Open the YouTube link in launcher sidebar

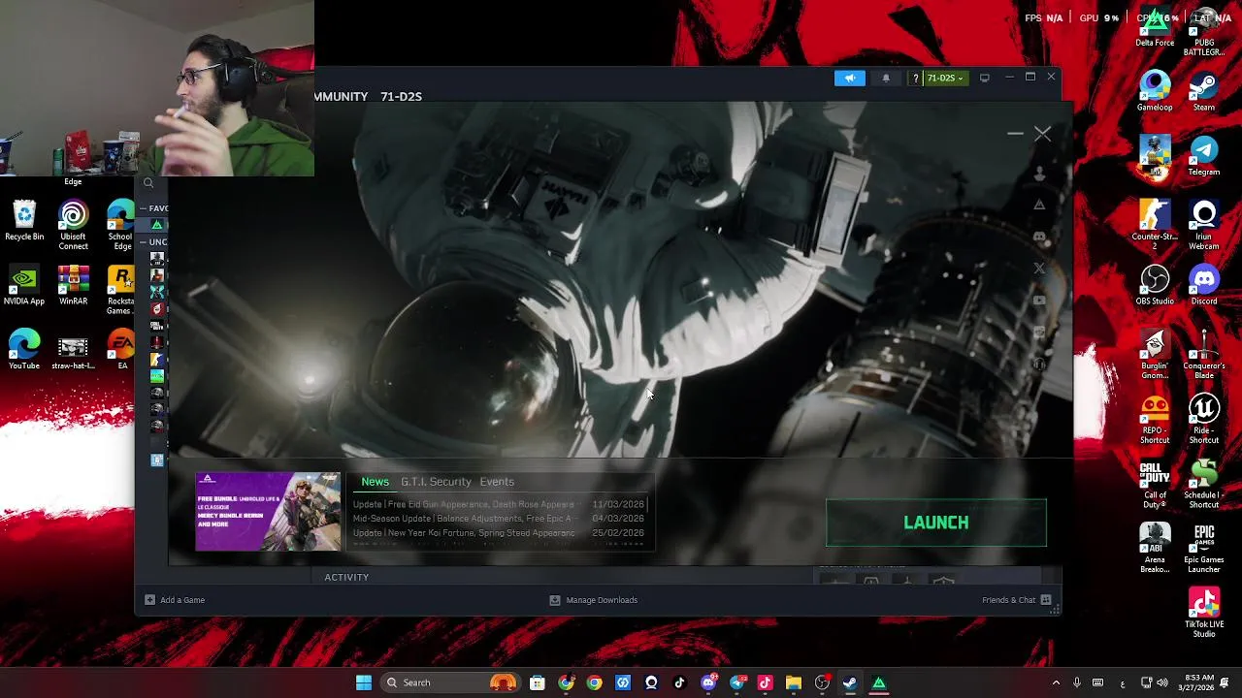(1039, 301)
